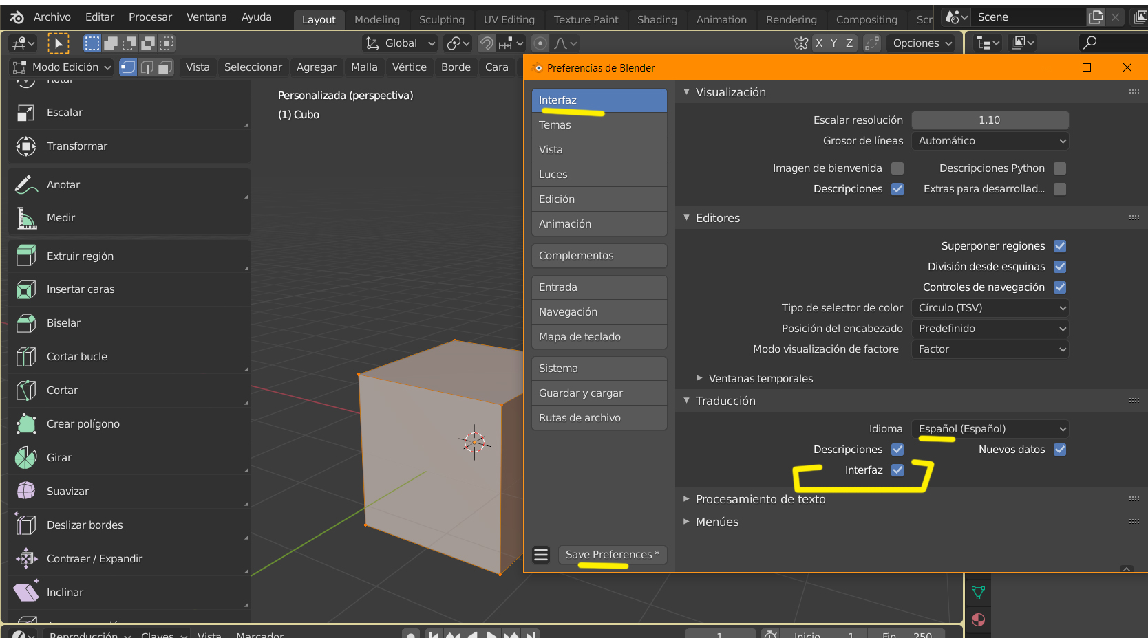This screenshot has height=638, width=1148.
Task: Open the Idioma language dropdown
Action: (x=990, y=429)
